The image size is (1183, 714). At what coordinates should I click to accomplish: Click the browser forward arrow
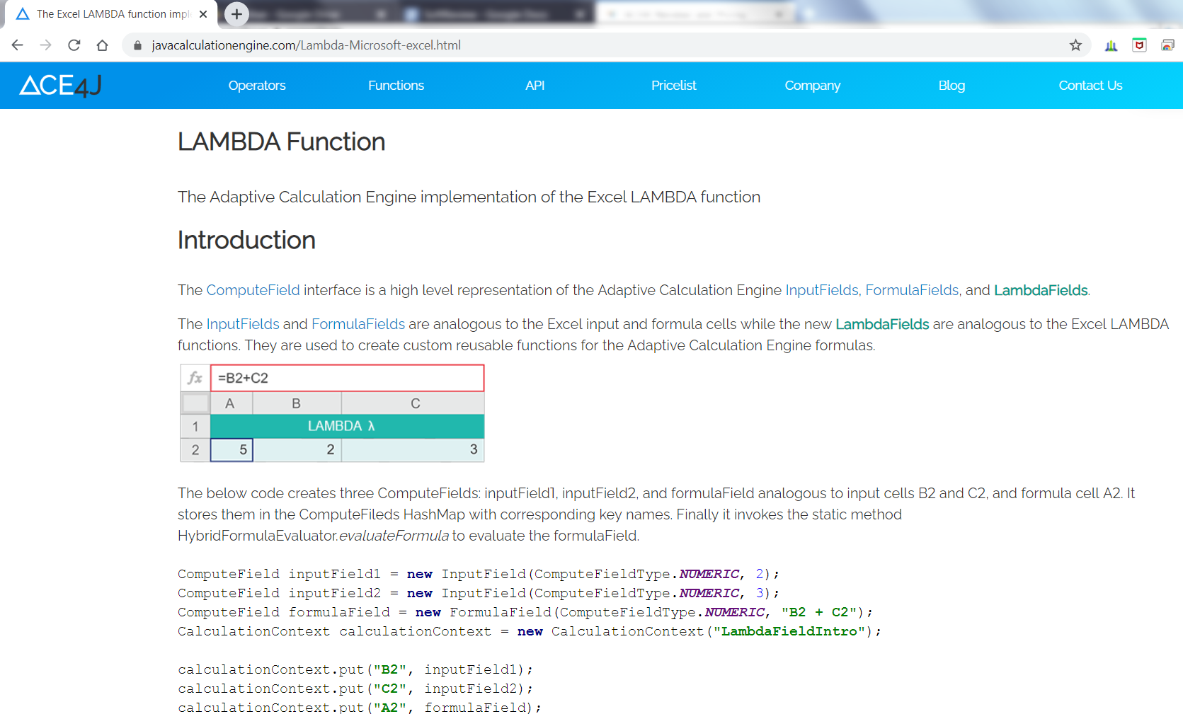[46, 45]
